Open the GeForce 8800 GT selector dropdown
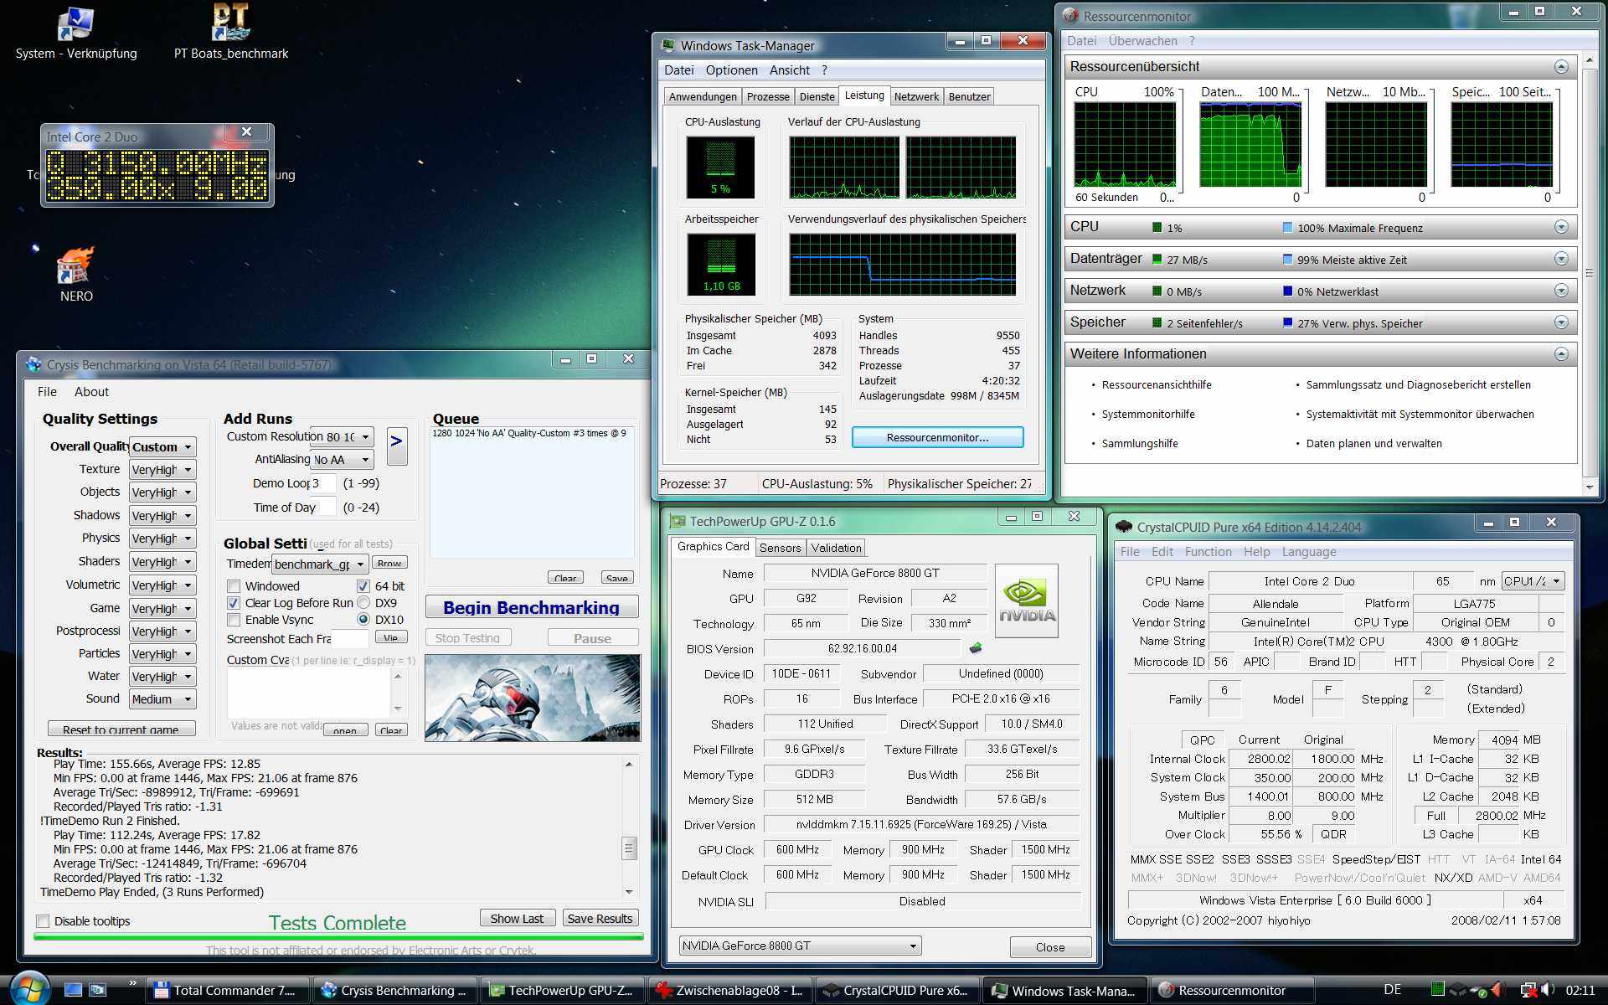The height and width of the screenshot is (1005, 1608). click(799, 946)
